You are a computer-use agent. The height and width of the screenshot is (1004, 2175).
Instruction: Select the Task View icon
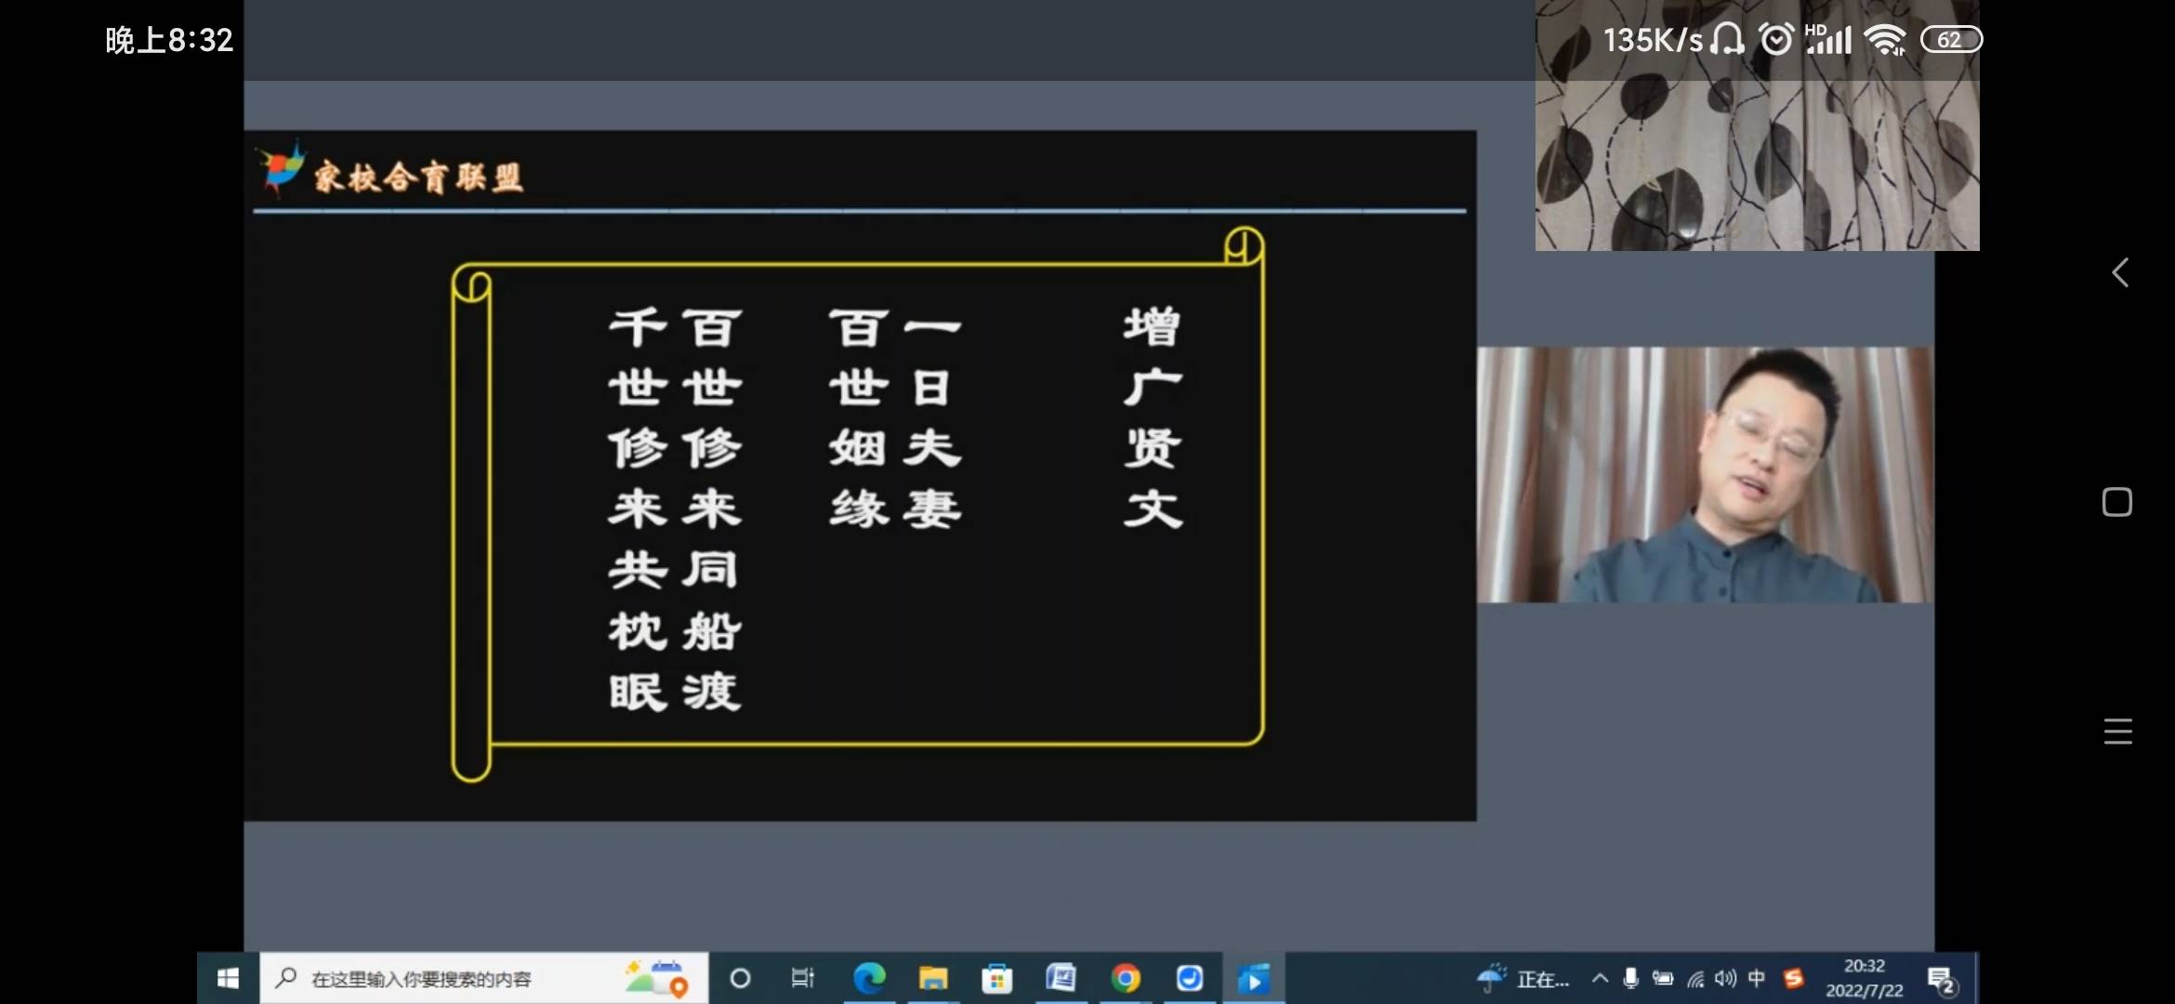(802, 978)
